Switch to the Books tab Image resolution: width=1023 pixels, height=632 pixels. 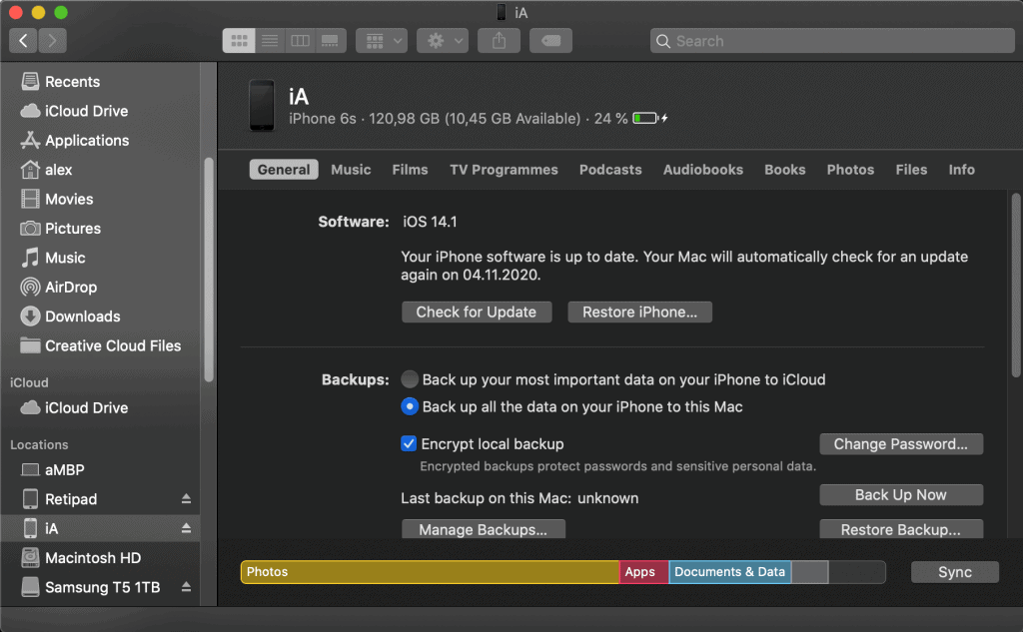tap(785, 170)
